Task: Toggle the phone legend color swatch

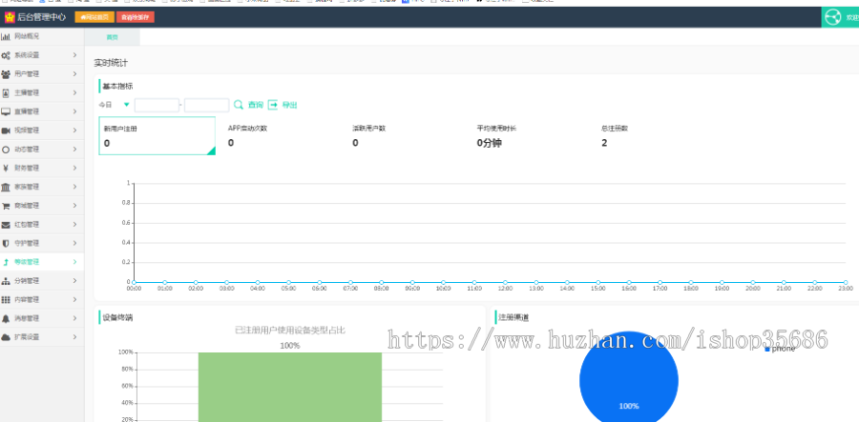Action: pos(767,349)
